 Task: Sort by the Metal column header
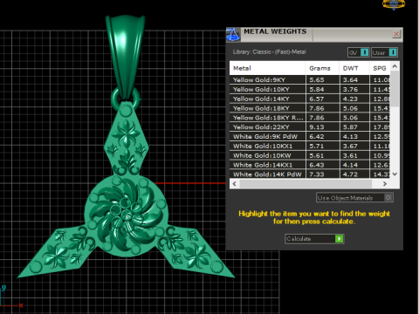point(268,68)
